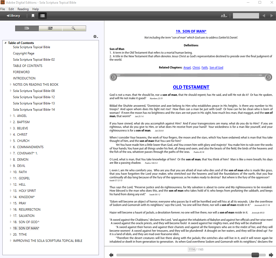Follow the Angel related chapter link
Viewport: 276px width, 258px height.
pos(187,67)
